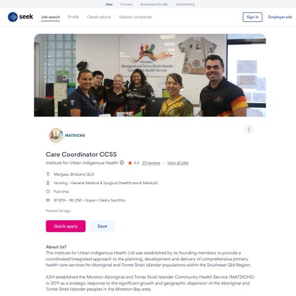Open the 23 reviews link
296x296 pixels.
click(x=151, y=163)
